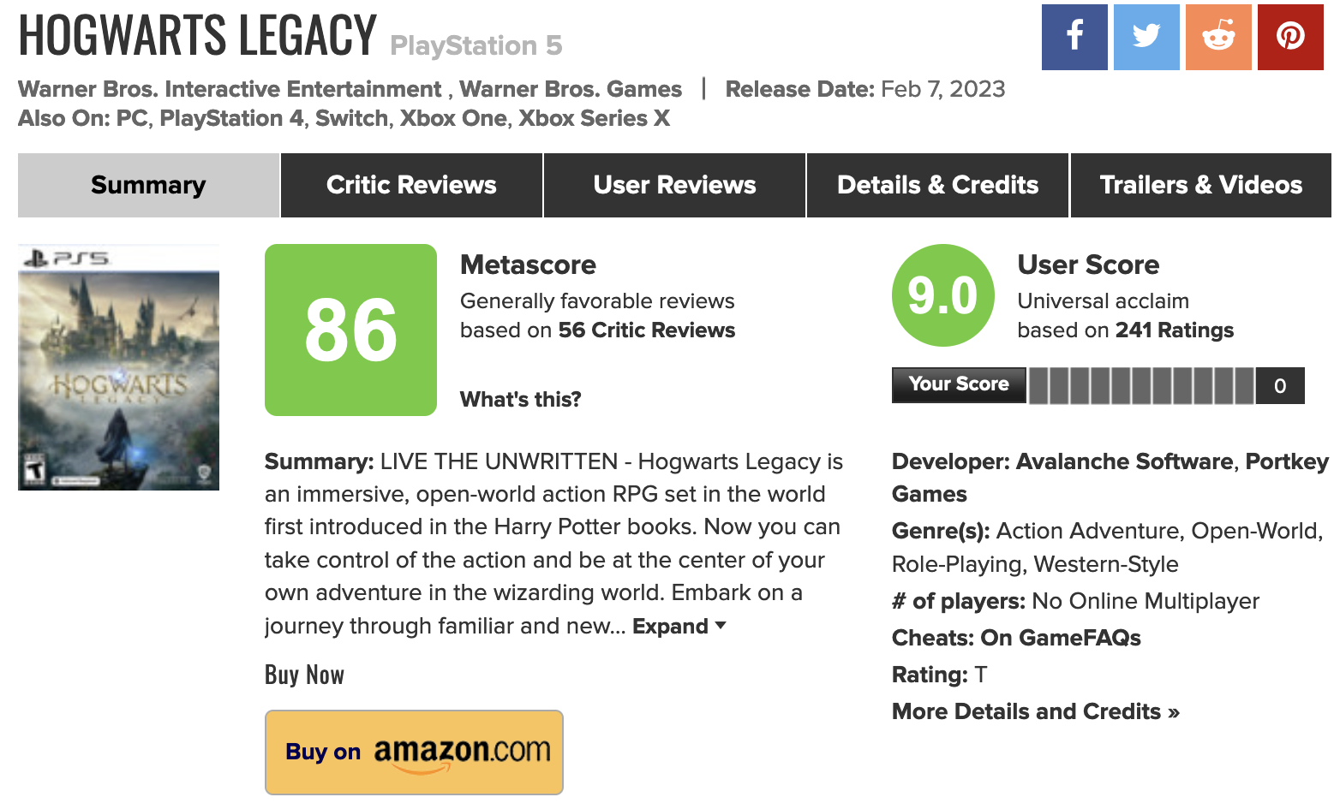The height and width of the screenshot is (803, 1340).
Task: Click the What's this? Metascore link
Action: click(x=521, y=400)
